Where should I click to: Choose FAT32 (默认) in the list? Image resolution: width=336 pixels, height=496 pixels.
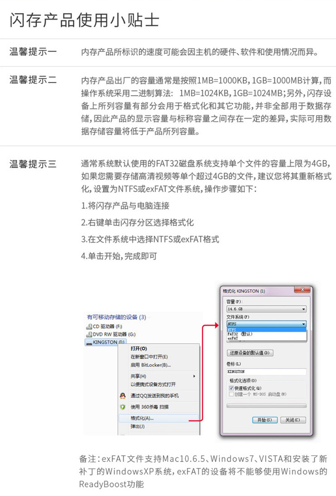click(x=240, y=334)
